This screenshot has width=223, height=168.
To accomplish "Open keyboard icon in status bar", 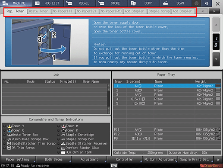I will (114, 165).
